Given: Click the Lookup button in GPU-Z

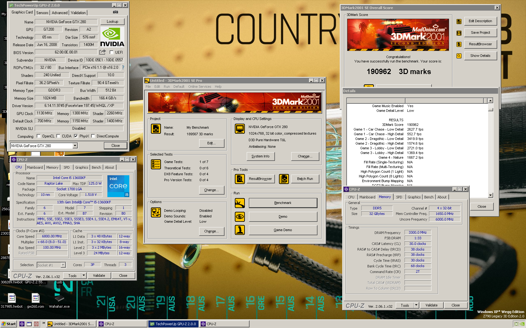Looking at the screenshot, I should [x=112, y=22].
